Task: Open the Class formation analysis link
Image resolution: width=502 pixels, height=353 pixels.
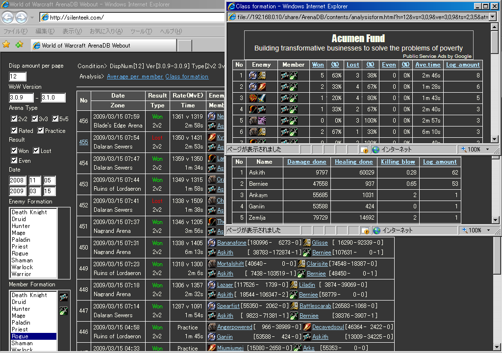Action: pyautogui.click(x=187, y=76)
